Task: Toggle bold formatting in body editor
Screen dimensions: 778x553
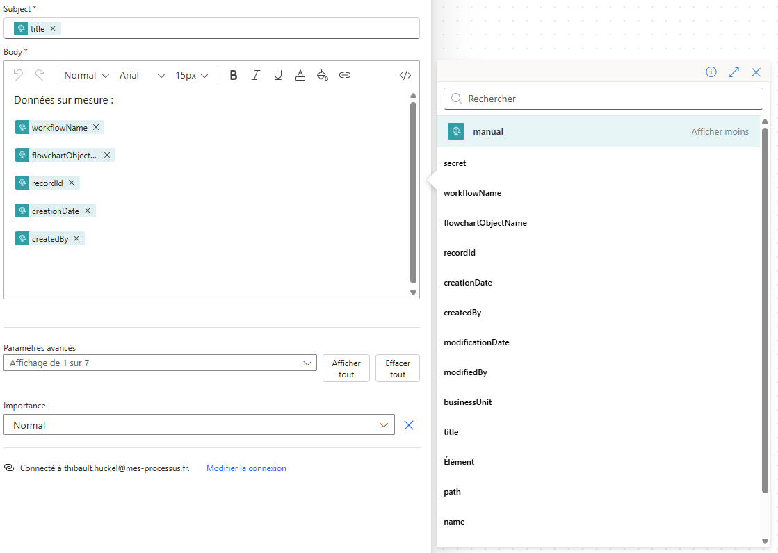Action: (234, 75)
